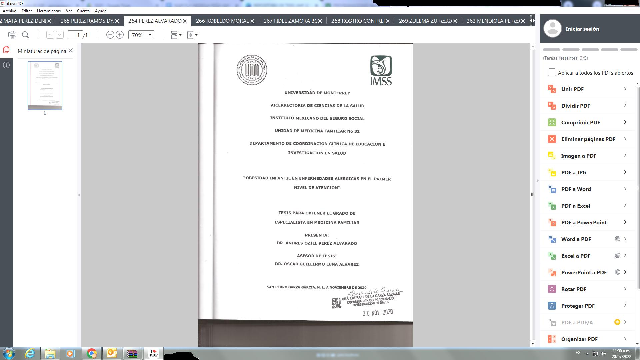The image size is (640, 360).
Task: Close the 265 PEREZ RAMOS tab
Action: [x=117, y=21]
